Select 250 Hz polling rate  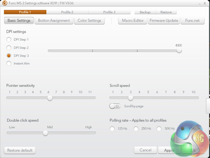pos(136,129)
